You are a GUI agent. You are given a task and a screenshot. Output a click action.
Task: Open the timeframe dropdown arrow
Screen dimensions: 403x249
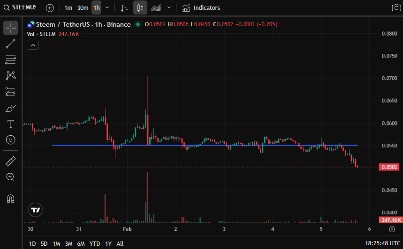click(107, 7)
